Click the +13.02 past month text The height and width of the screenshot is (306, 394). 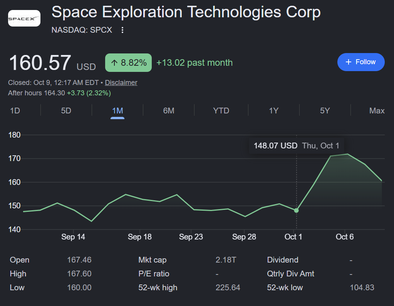point(194,63)
